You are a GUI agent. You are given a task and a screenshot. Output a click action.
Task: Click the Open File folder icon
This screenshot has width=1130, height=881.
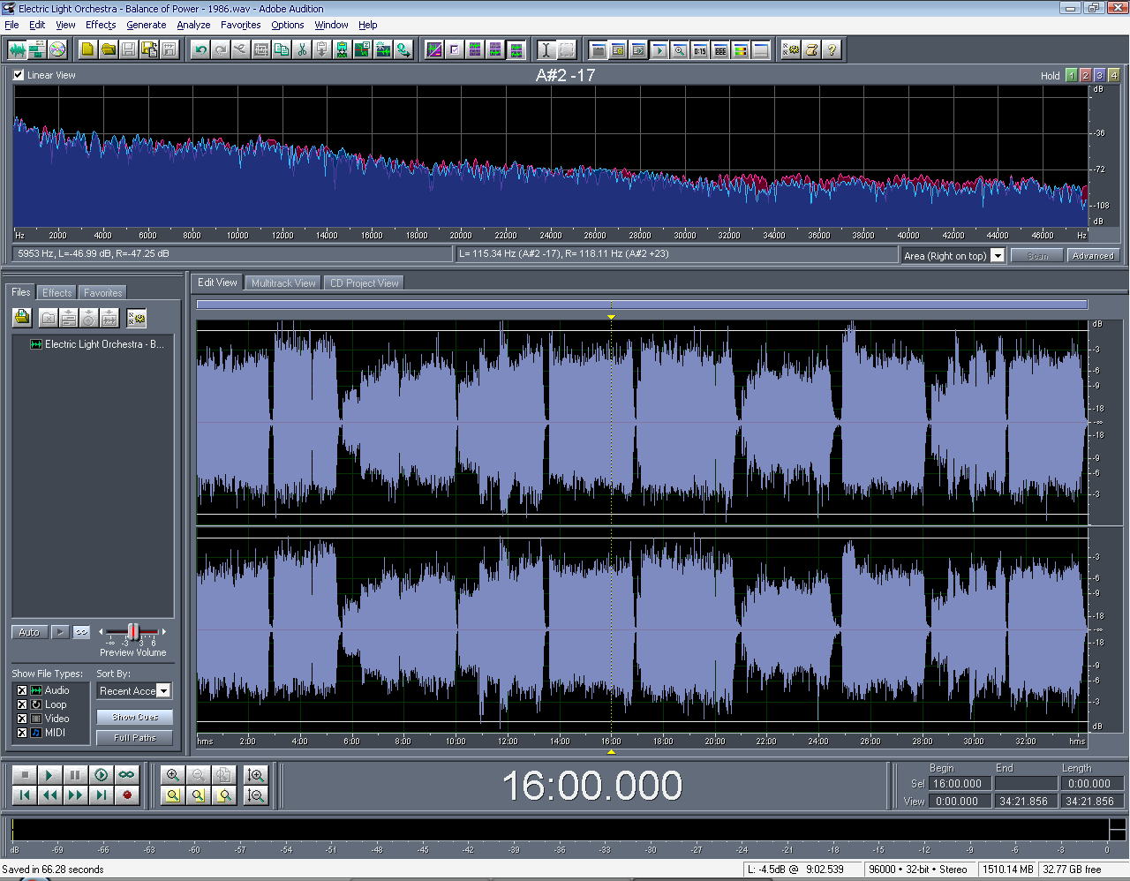[108, 49]
